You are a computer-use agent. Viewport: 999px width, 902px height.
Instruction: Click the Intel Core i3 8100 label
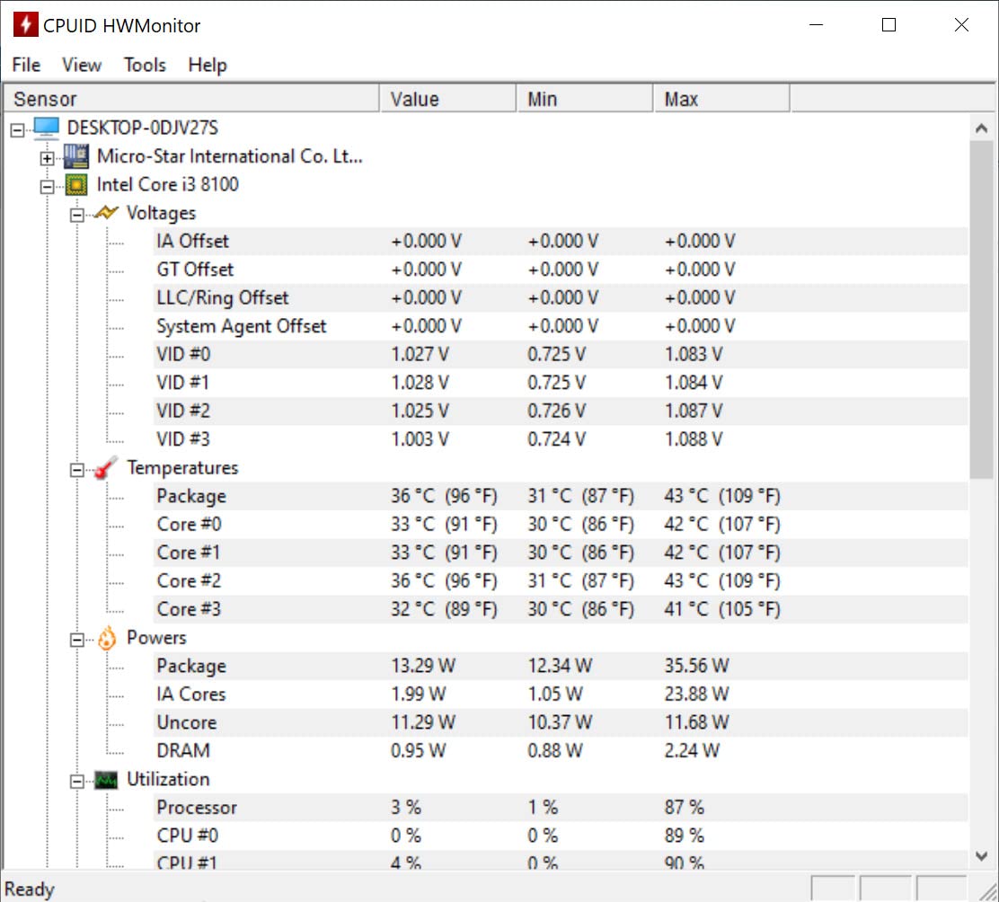[168, 185]
